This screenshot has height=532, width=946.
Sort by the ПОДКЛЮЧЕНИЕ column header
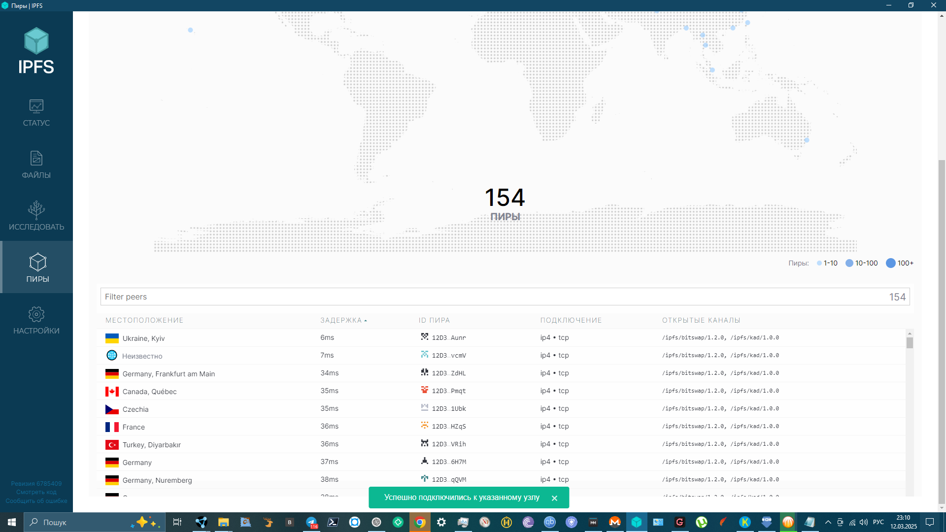point(571,321)
